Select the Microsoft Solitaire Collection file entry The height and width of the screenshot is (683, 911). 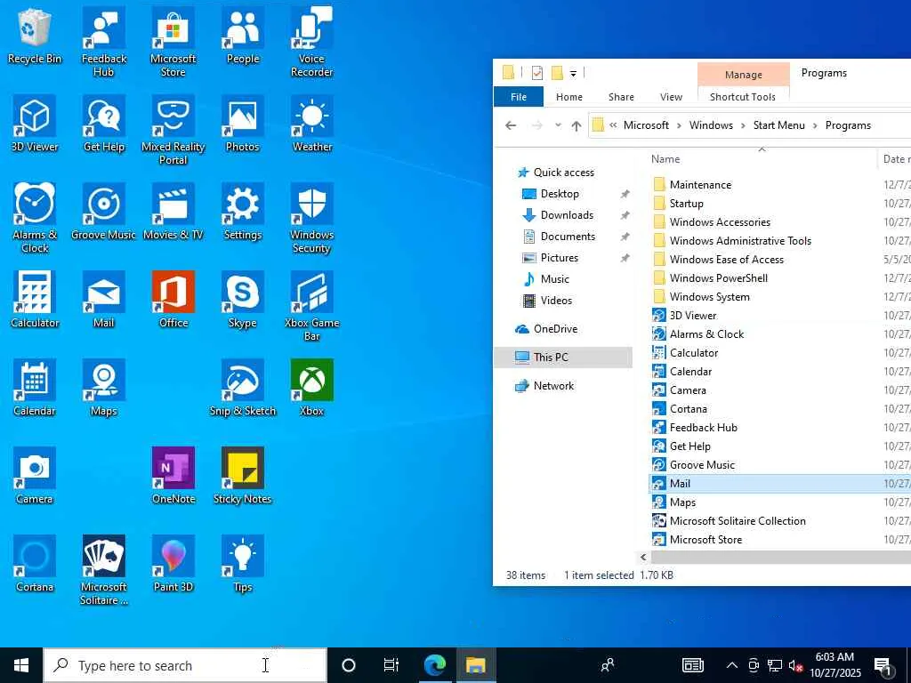tap(738, 521)
